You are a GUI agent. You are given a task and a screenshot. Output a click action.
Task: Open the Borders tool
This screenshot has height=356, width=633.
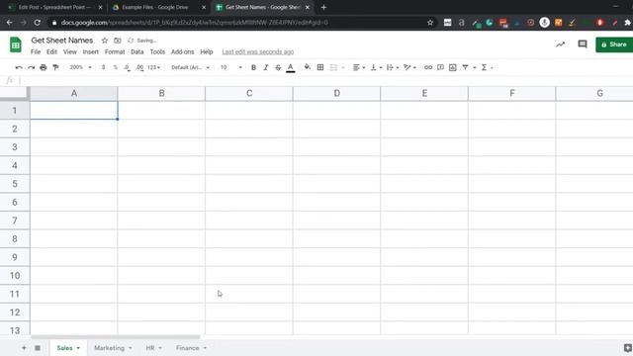click(x=320, y=67)
